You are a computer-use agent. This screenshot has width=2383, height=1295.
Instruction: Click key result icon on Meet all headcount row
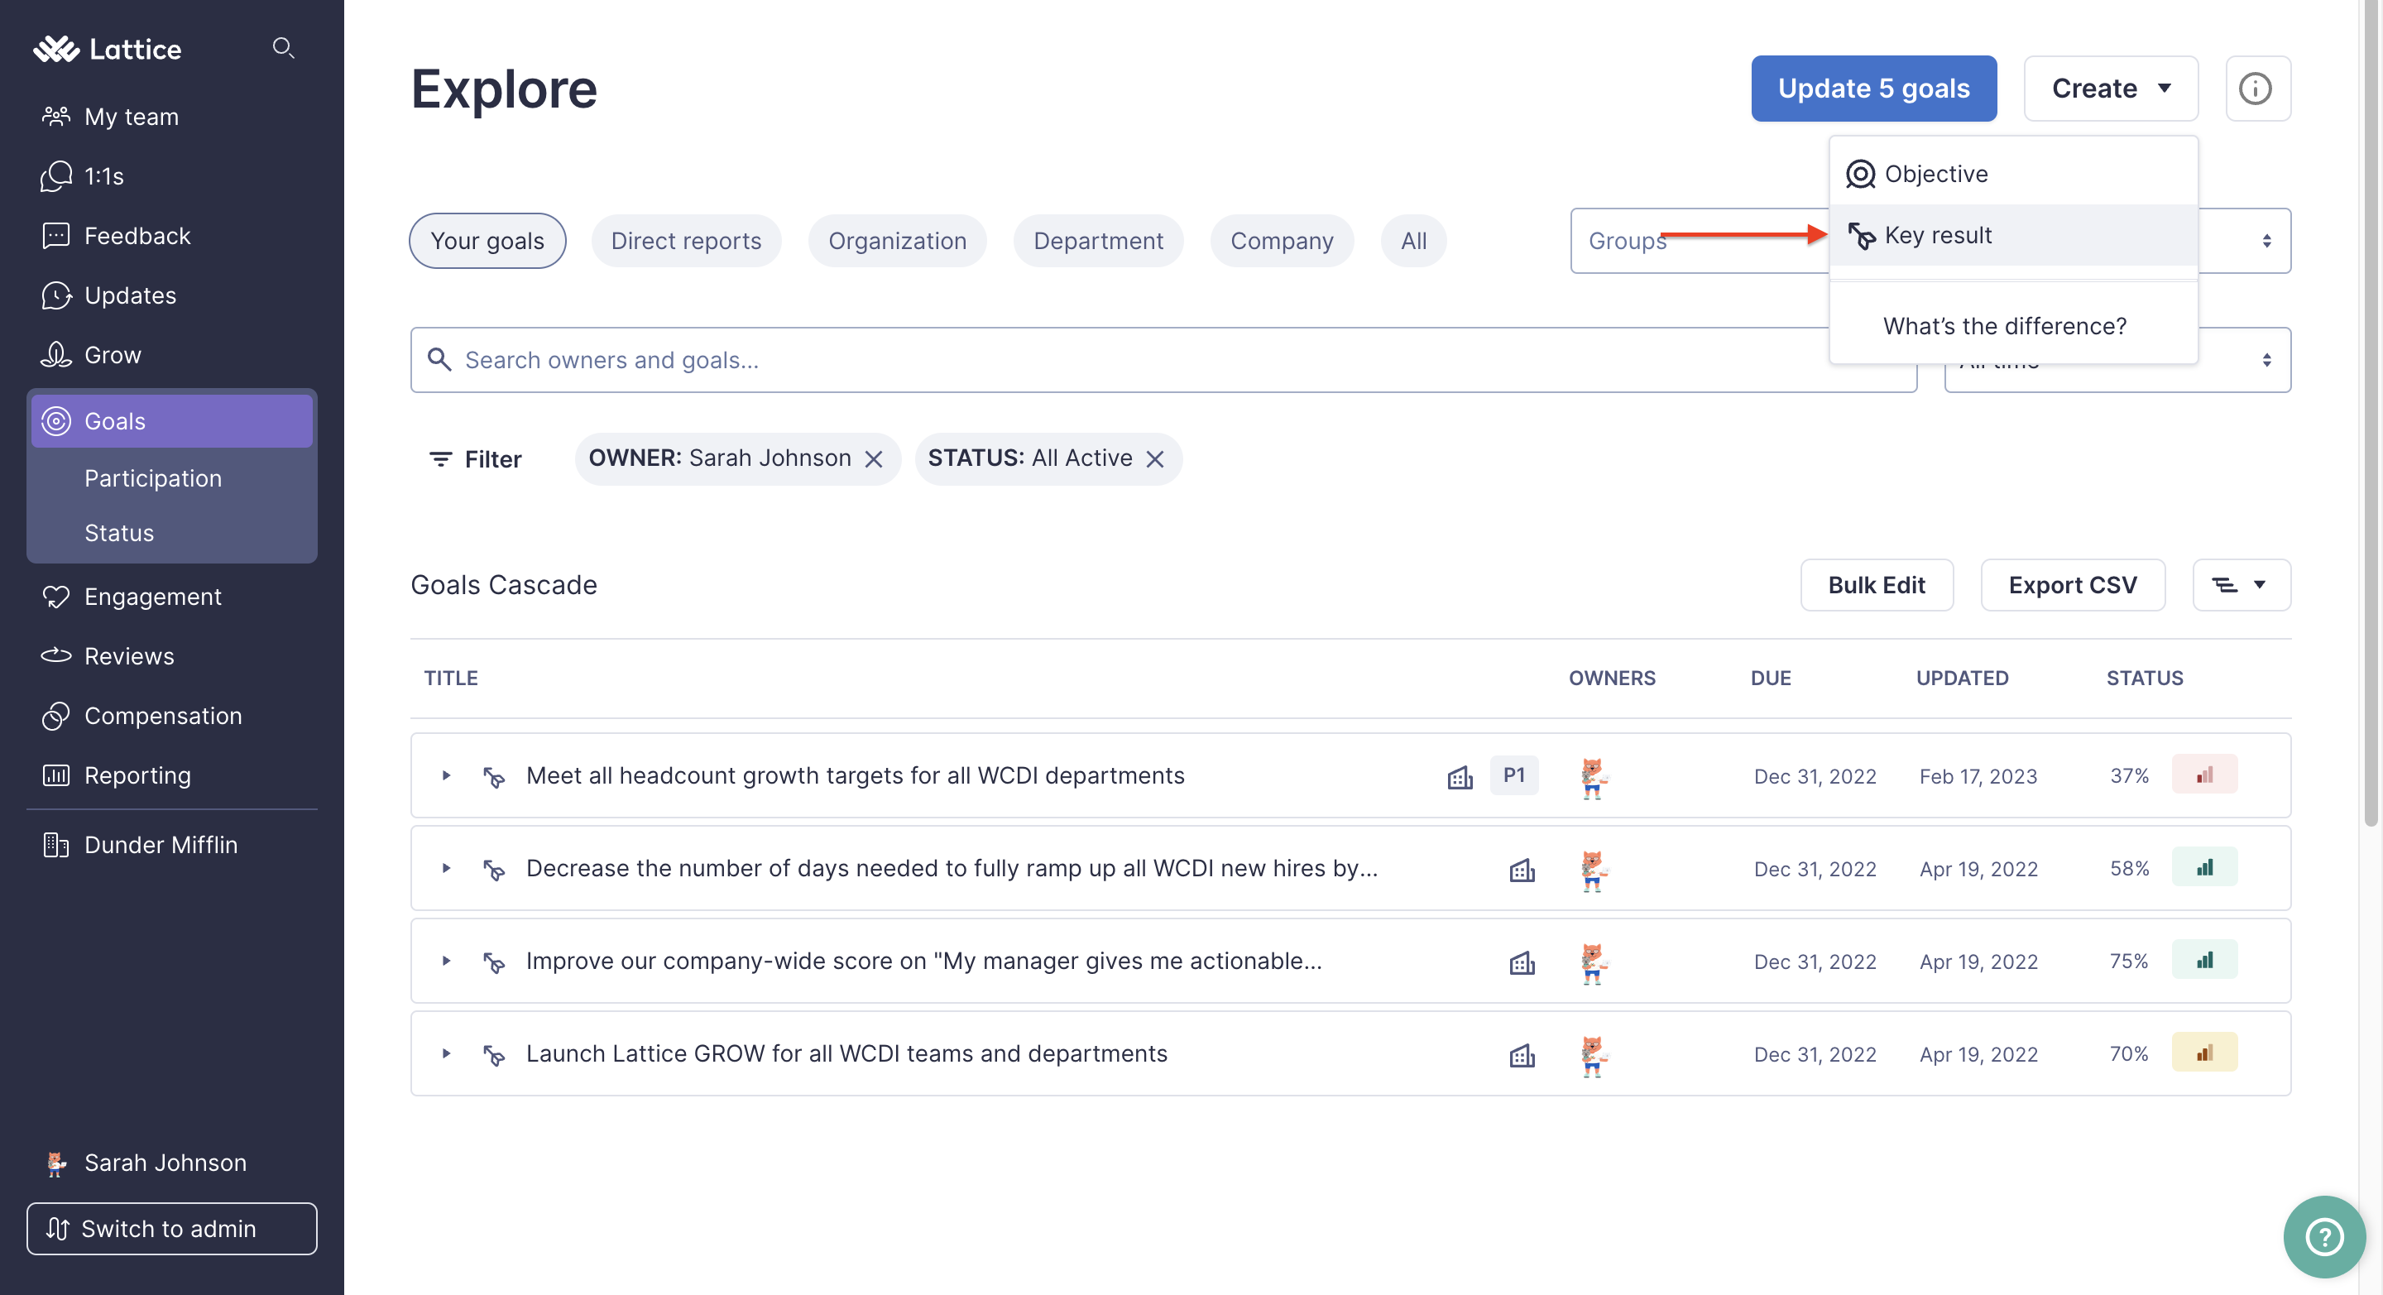click(x=494, y=777)
